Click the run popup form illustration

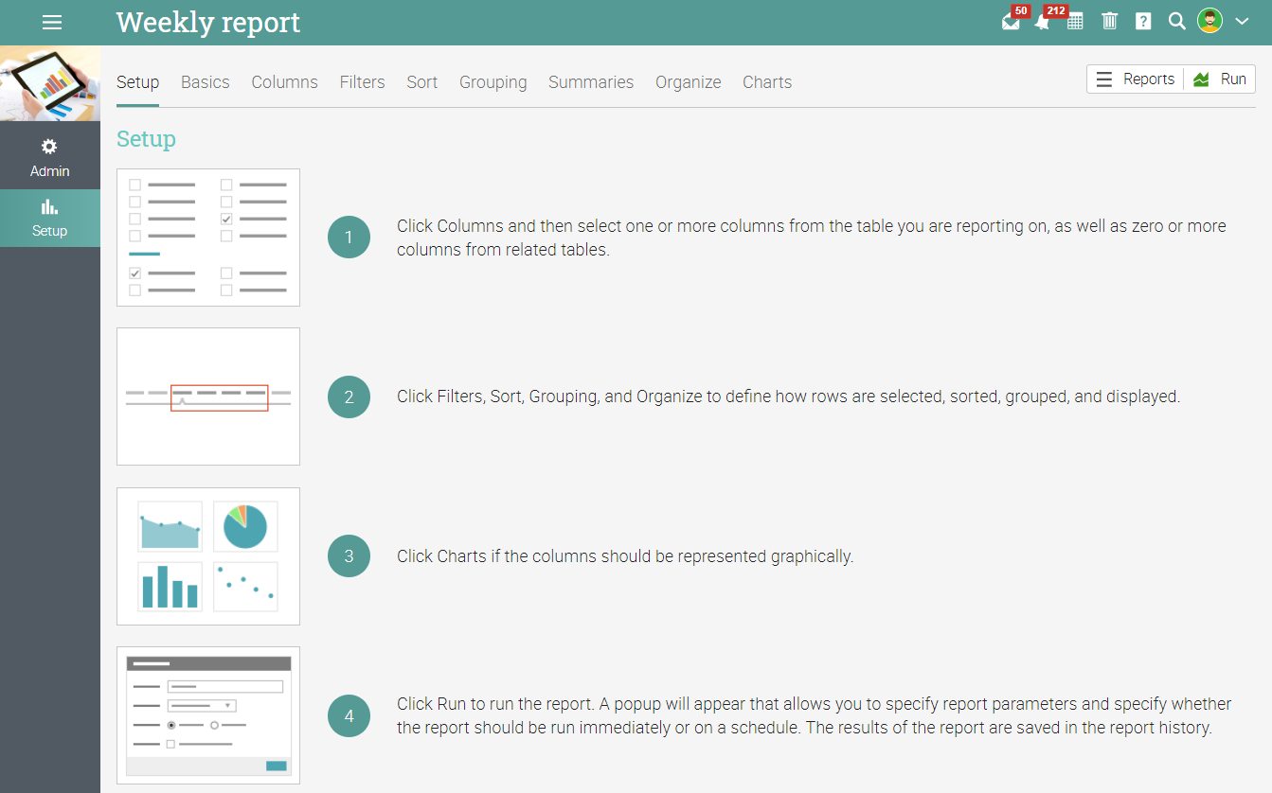[x=208, y=715]
